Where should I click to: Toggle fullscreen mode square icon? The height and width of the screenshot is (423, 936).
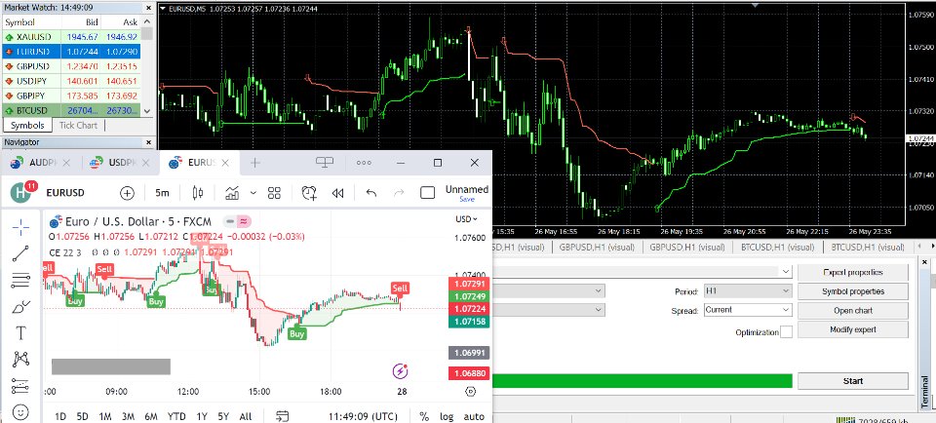427,193
